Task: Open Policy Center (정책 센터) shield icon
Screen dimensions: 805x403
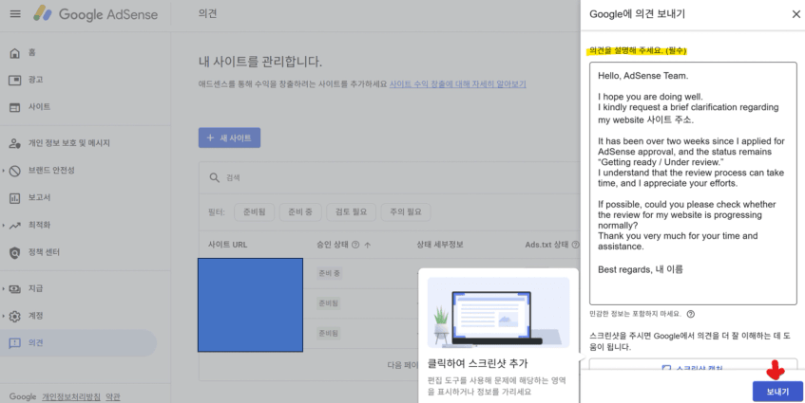Action: (x=14, y=252)
